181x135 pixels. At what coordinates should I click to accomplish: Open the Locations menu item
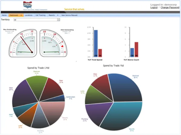(x=29, y=15)
